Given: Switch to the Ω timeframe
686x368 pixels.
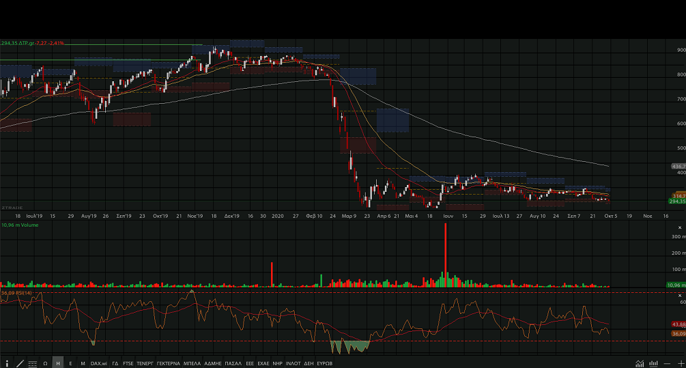Looking at the screenshot, I should 45,363.
